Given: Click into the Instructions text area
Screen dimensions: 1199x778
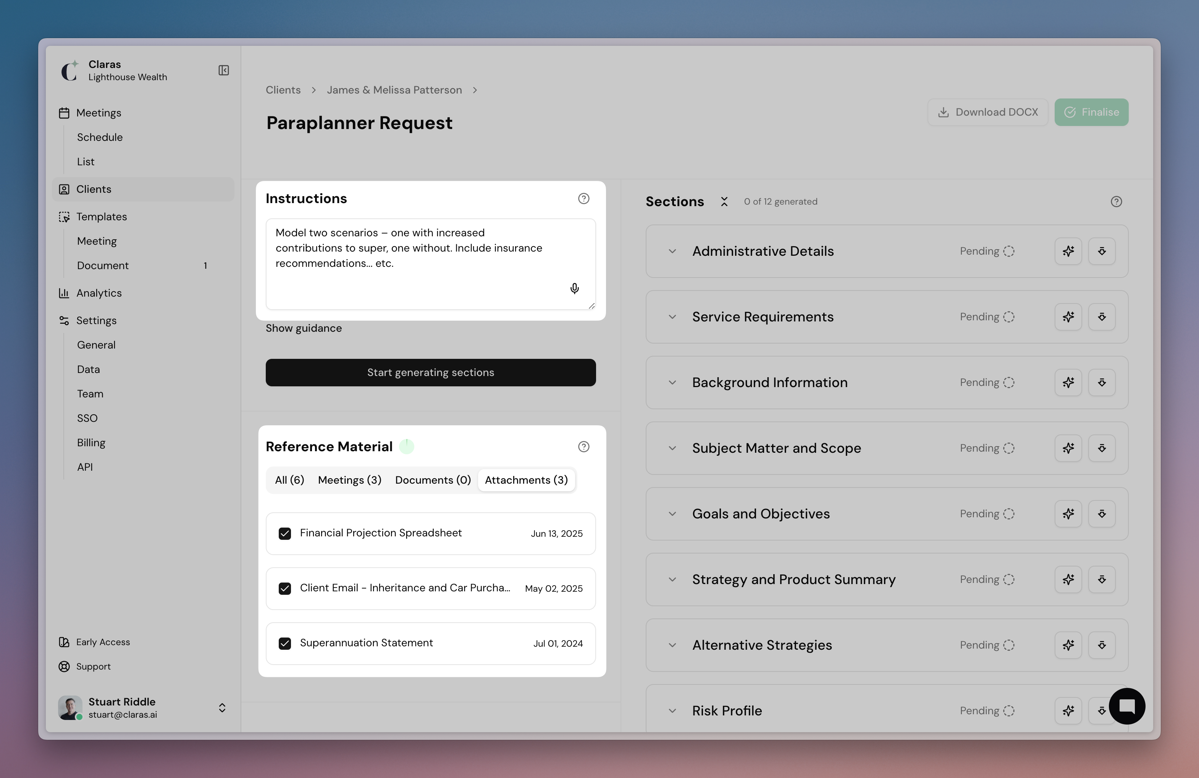Looking at the screenshot, I should (431, 264).
